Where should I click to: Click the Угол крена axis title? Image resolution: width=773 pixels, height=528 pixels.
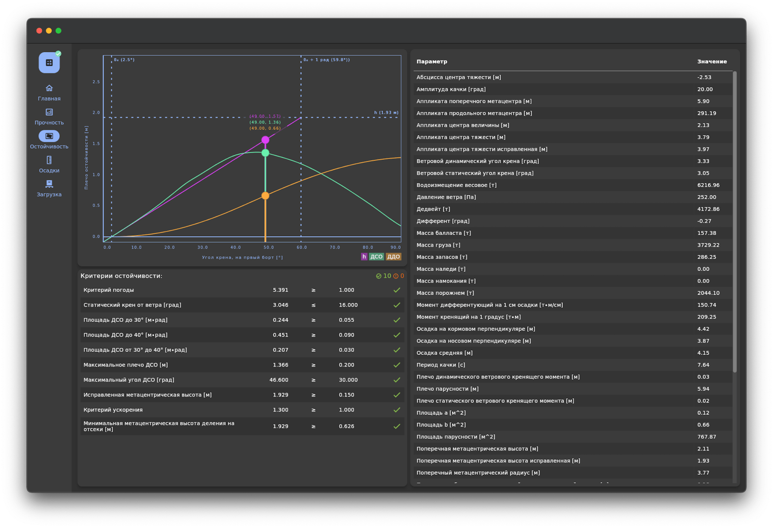(x=243, y=257)
